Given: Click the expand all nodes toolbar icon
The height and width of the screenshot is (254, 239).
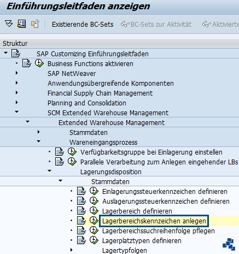Looking at the screenshot, I should click(9, 24).
